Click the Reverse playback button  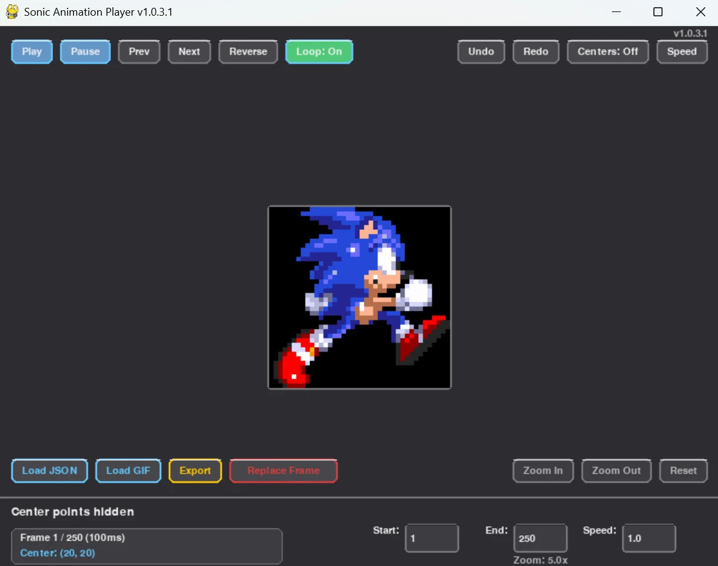coord(248,52)
